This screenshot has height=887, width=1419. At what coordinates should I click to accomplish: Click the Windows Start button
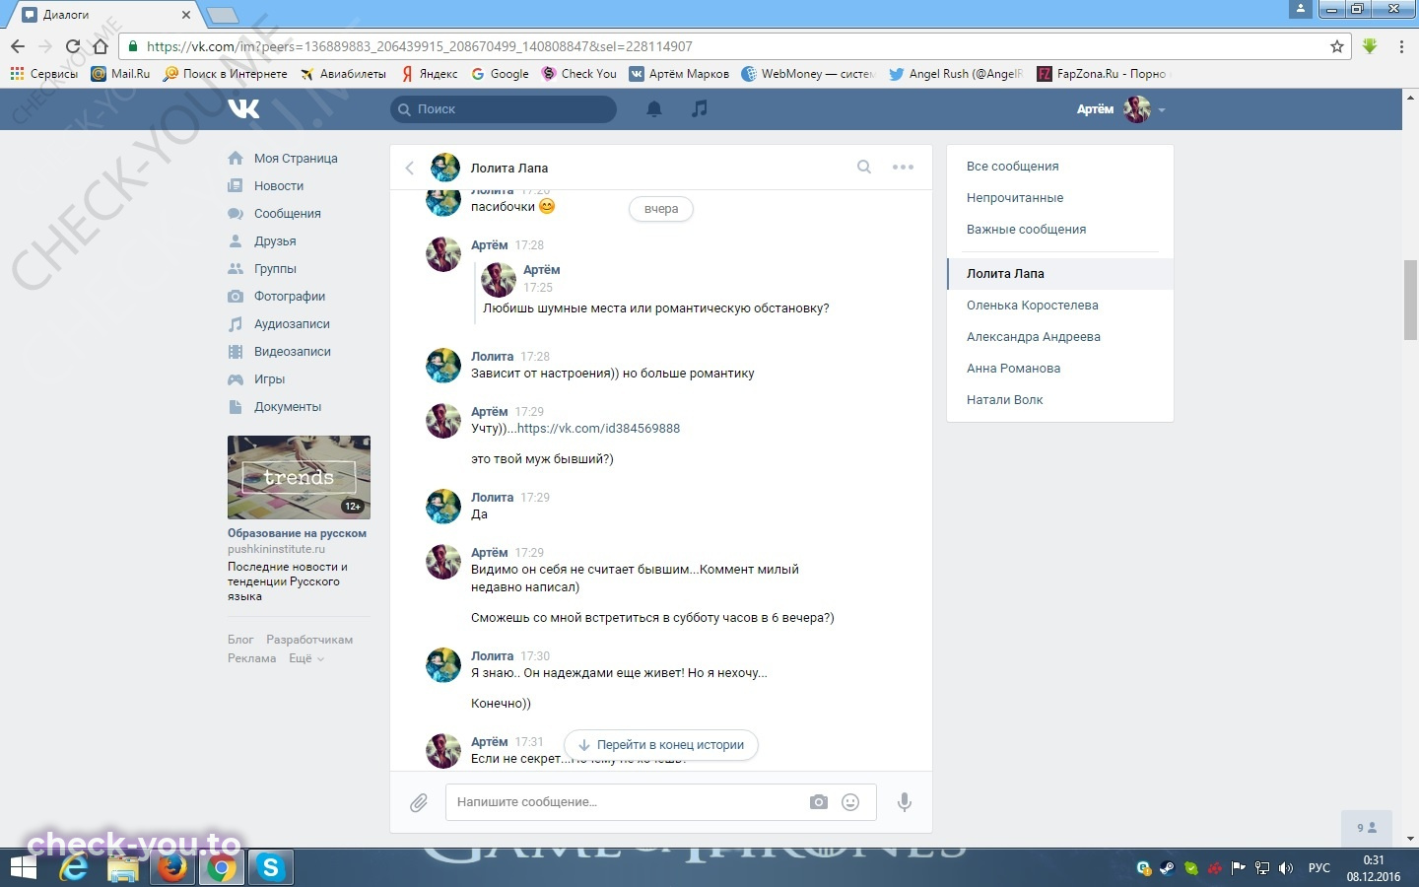[23, 867]
